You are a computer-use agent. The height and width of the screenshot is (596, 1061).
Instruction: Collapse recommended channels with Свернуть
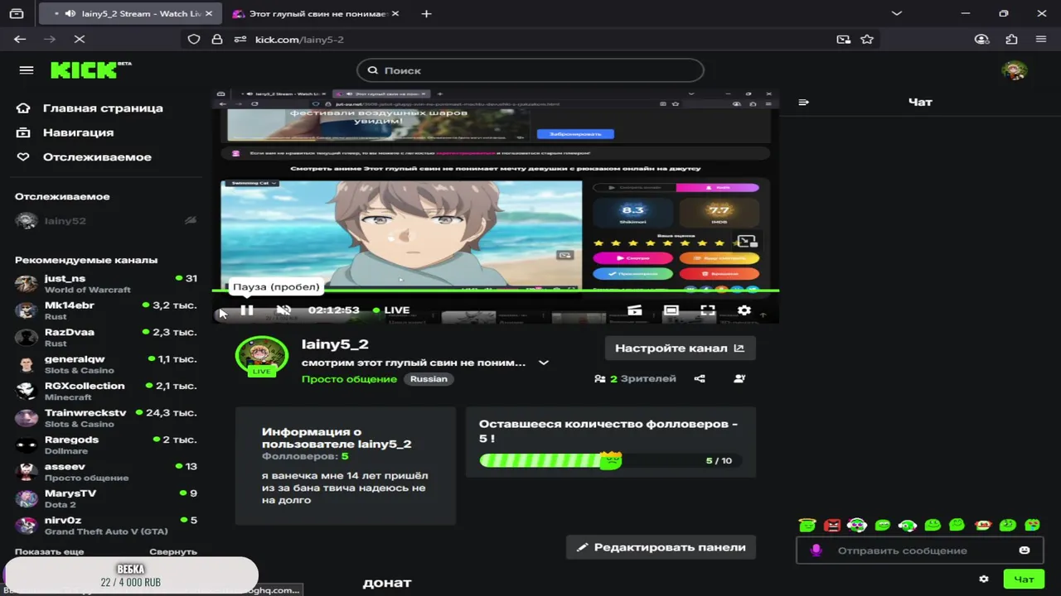[173, 551]
